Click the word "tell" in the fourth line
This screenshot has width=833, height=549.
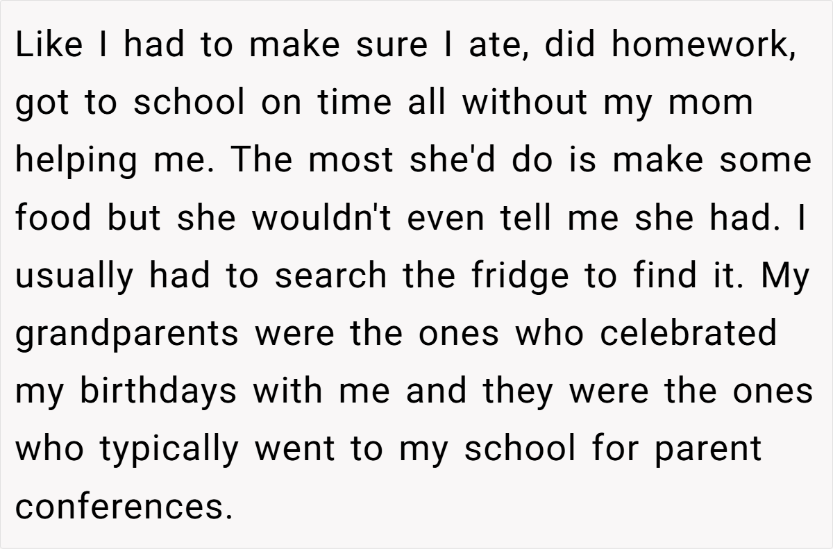(536, 217)
